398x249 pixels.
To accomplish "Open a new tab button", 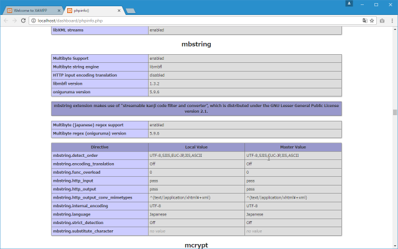I will 131,11.
